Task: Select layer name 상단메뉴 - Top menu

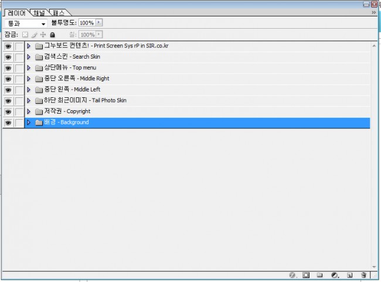Action: tap(70, 67)
